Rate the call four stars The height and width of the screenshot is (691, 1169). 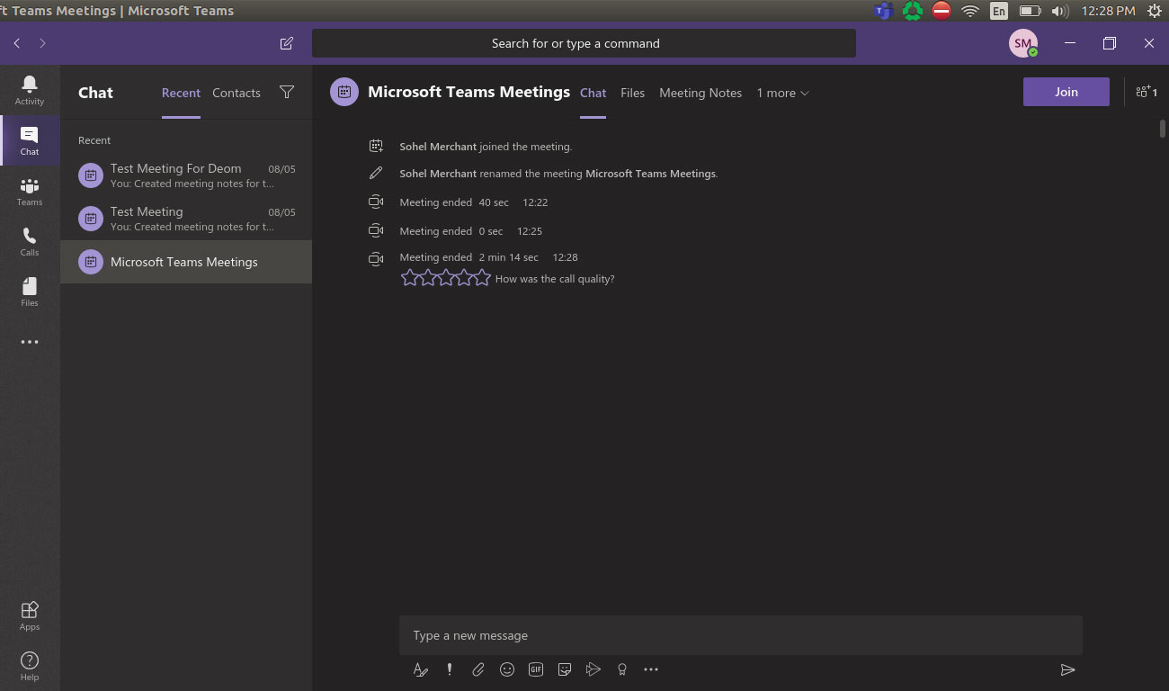[464, 278]
